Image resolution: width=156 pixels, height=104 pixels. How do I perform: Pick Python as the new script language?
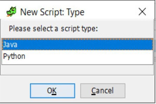(77, 56)
